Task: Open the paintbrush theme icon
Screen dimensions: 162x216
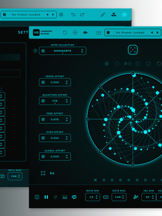Action: tap(103, 14)
